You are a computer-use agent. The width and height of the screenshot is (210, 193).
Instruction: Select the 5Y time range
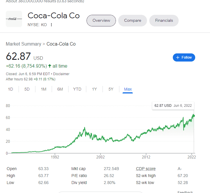[111, 89]
